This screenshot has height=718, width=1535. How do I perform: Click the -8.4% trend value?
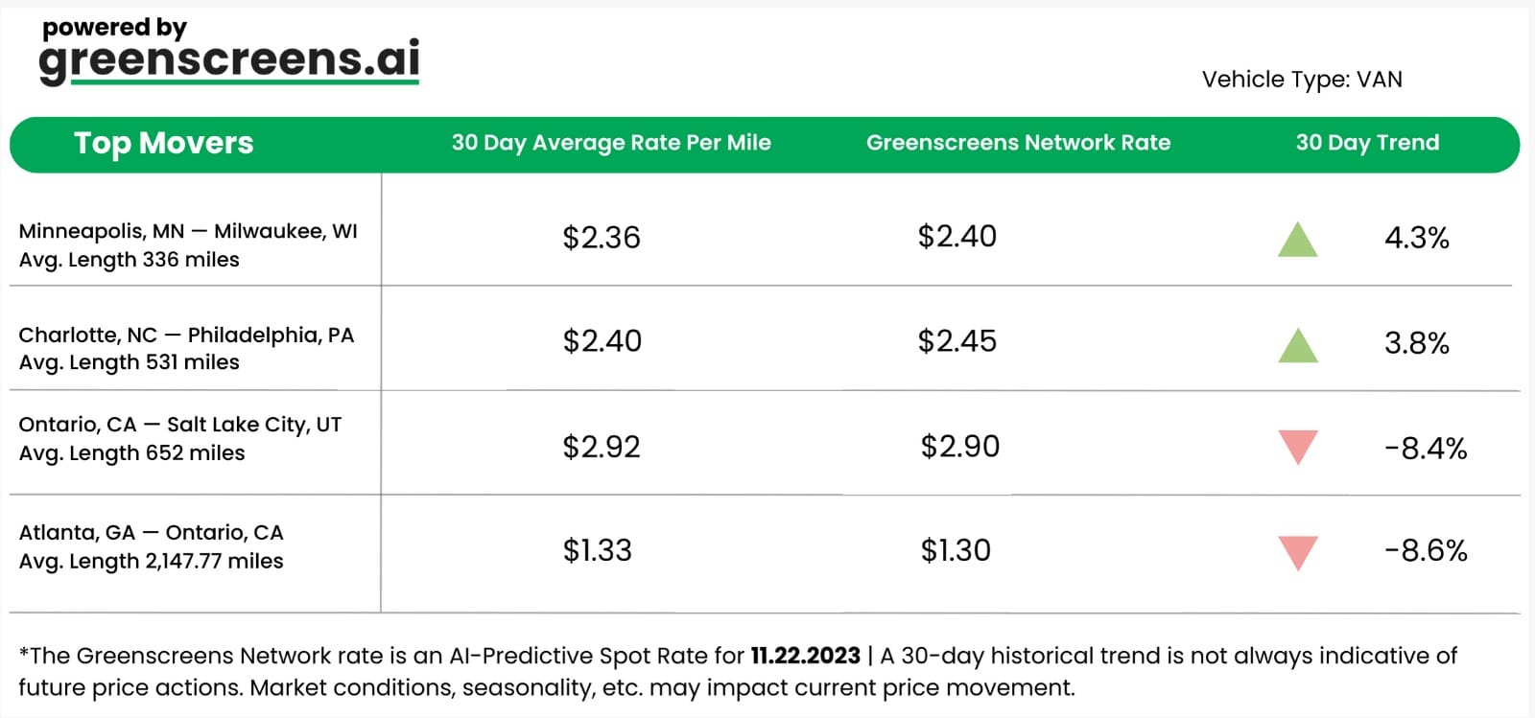point(1426,448)
